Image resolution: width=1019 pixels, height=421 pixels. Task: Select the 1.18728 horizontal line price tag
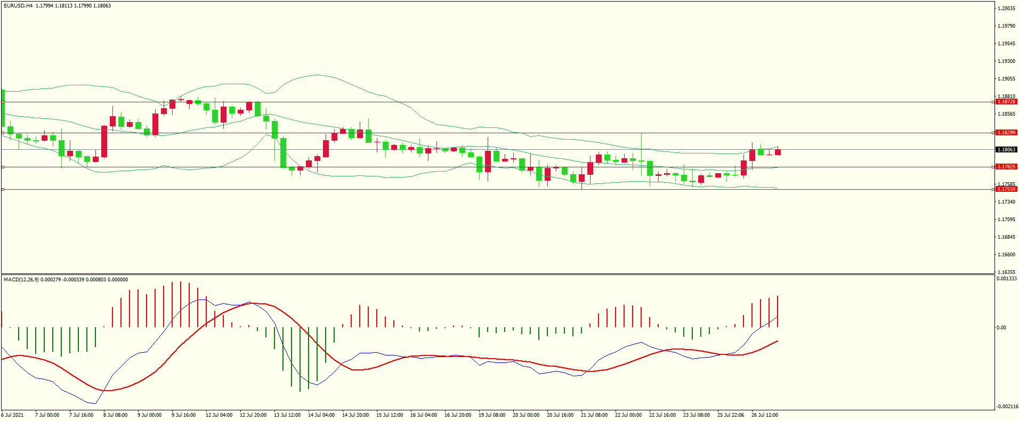coord(1006,102)
